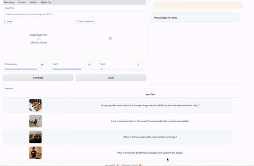Viewport: 254px width, 166px height.
Task: Click the image placeholder icon in Sketch Pad
Action: tap(110, 39)
